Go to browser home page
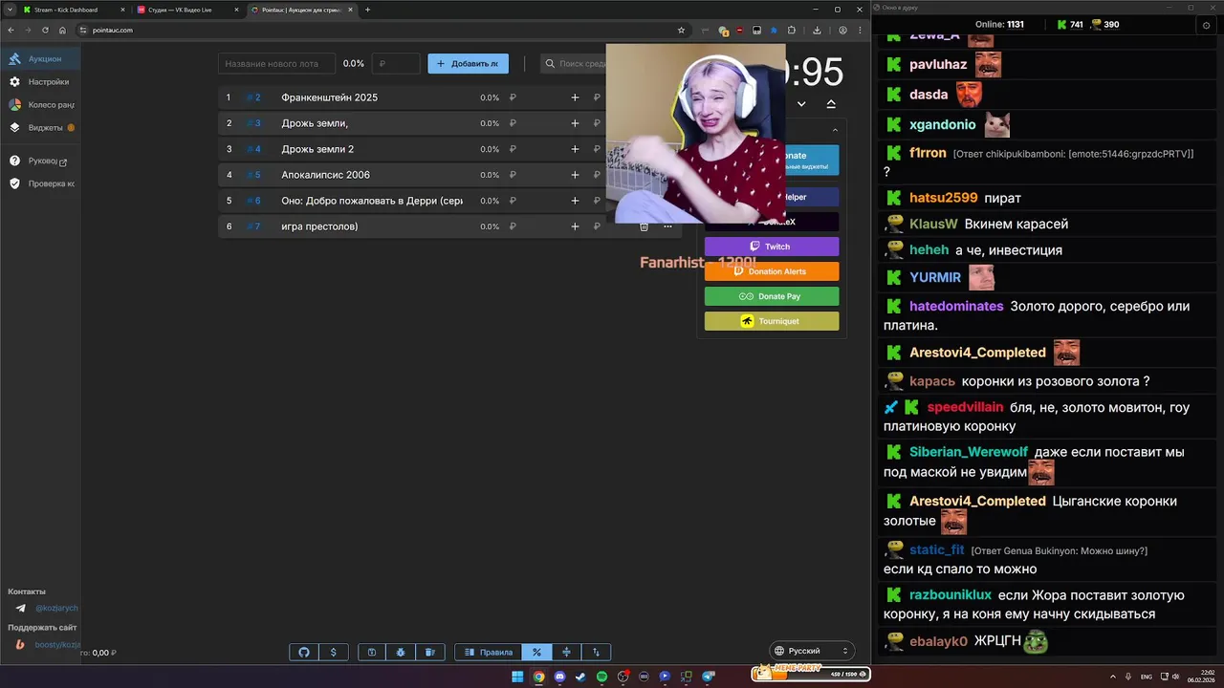 [62, 30]
